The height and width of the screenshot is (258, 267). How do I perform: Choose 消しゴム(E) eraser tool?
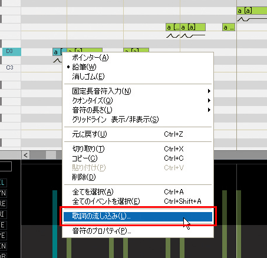pos(138,77)
